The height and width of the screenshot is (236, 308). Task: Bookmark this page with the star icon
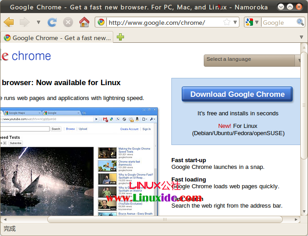point(227,22)
